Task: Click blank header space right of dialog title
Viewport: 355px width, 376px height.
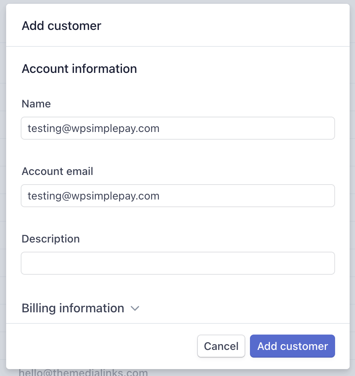Action: [x=230, y=26]
